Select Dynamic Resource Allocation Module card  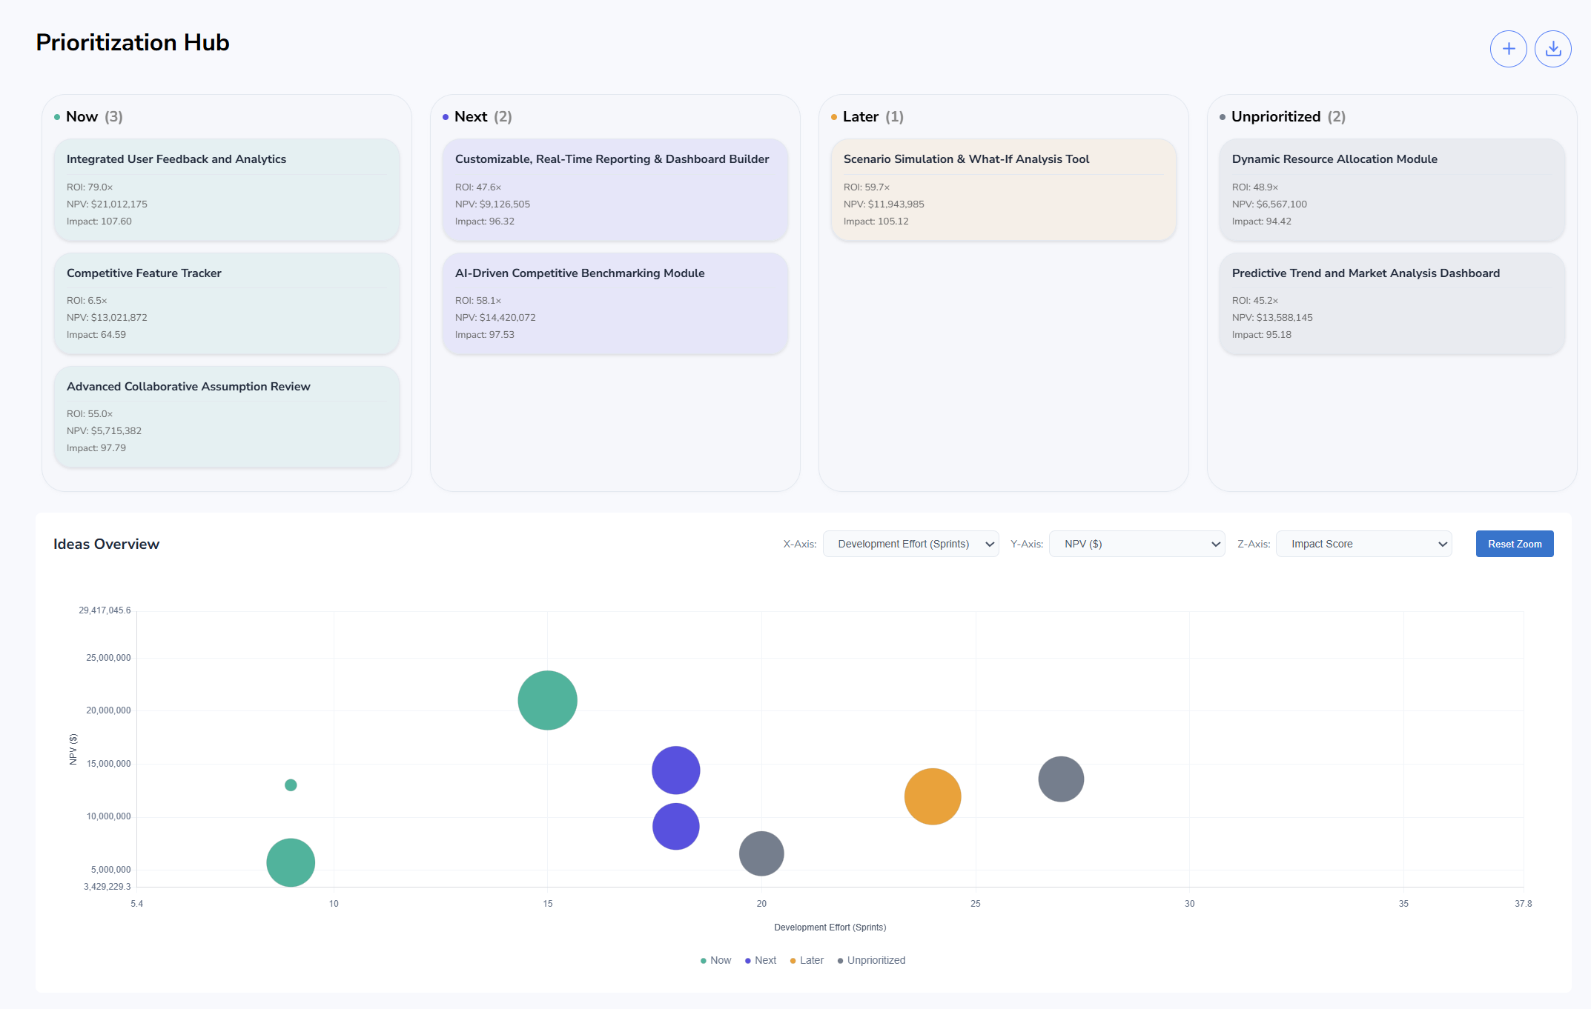point(1392,190)
